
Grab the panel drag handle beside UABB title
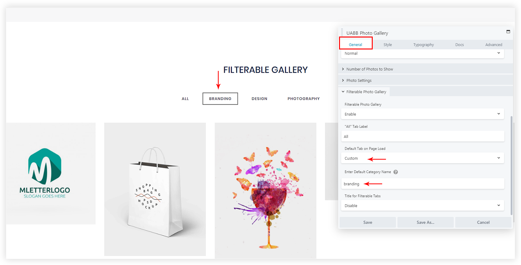[342, 32]
